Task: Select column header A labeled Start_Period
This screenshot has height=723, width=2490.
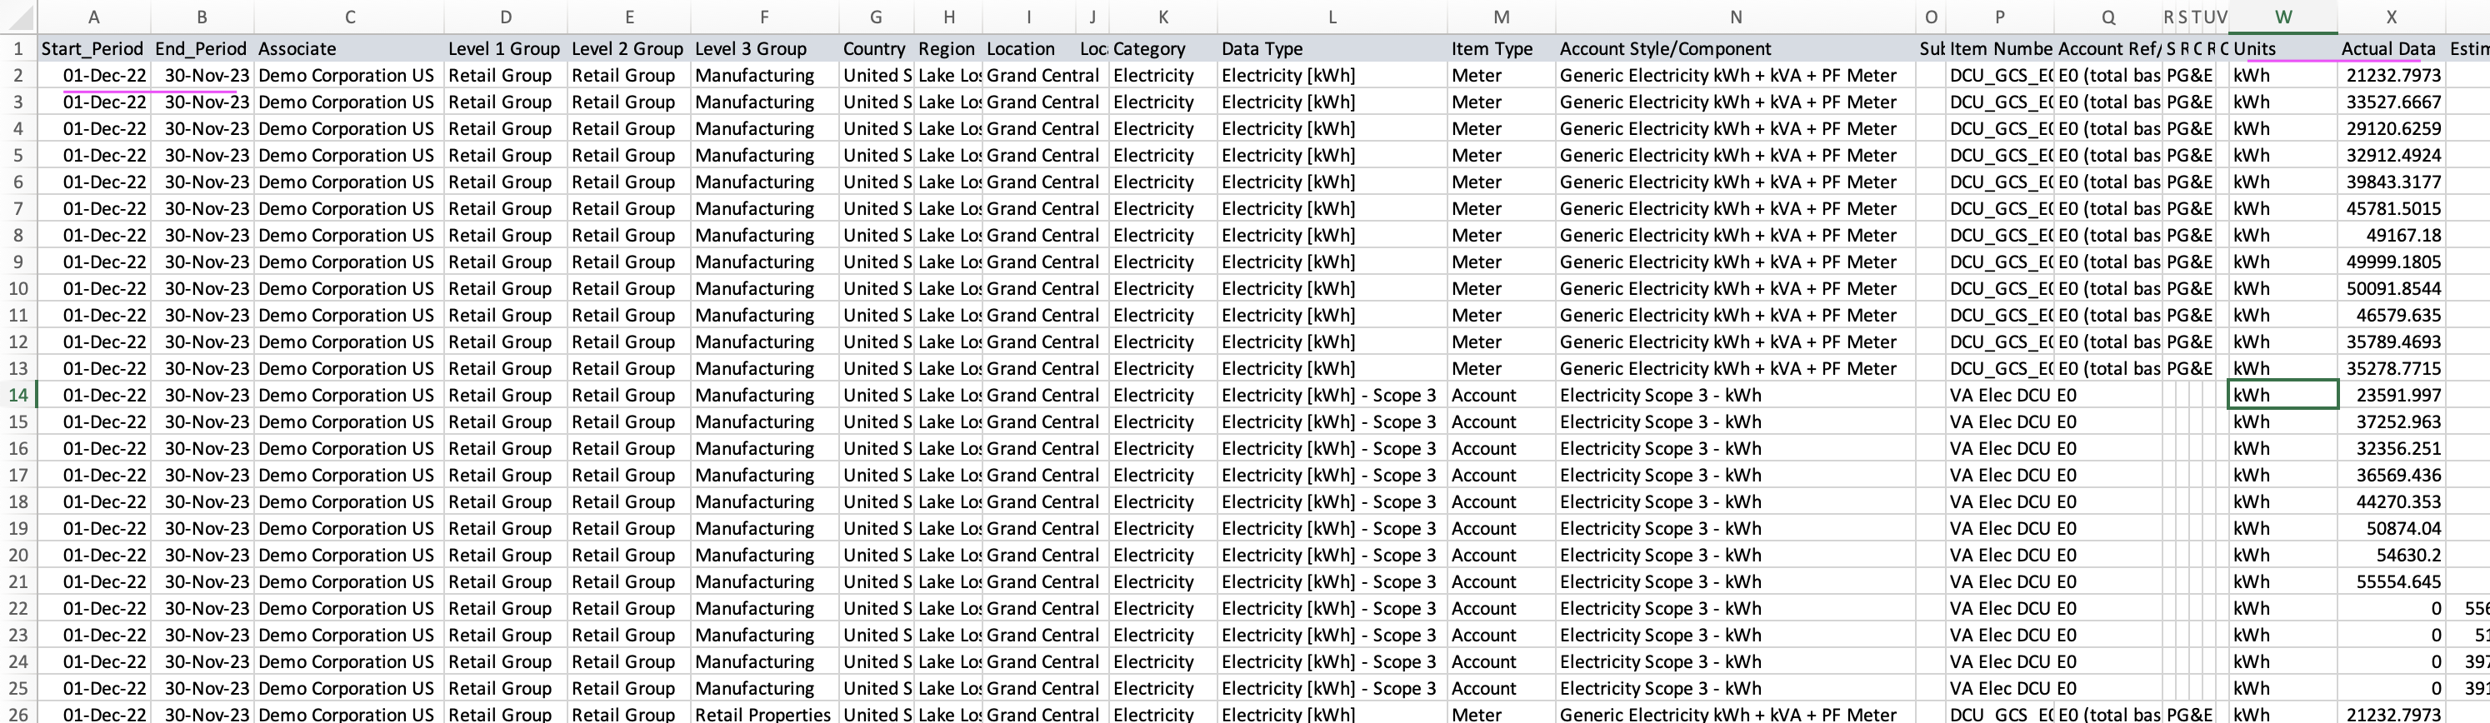Action: [92, 17]
